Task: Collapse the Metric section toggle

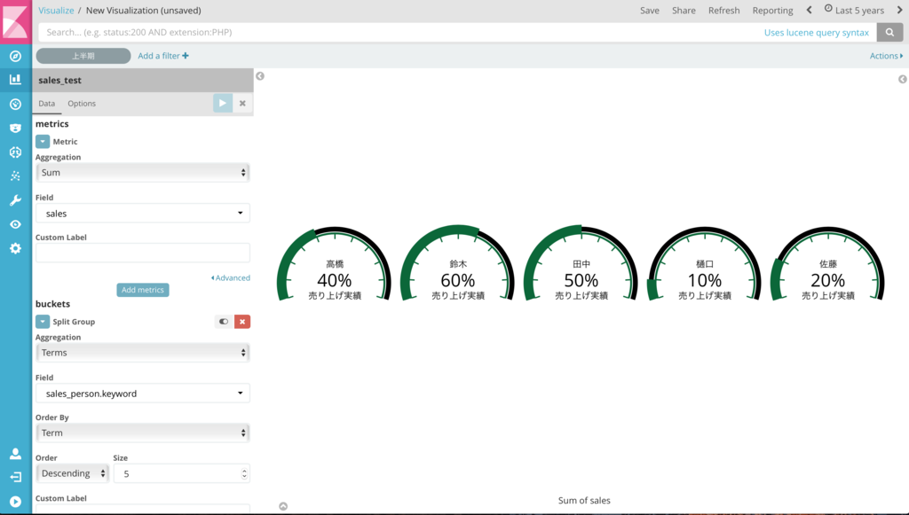Action: coord(43,141)
